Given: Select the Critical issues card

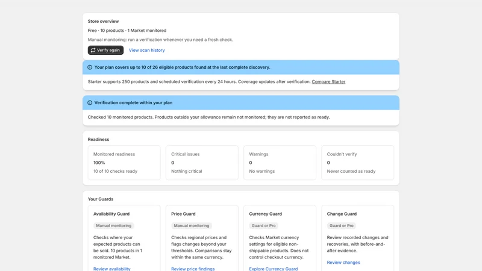Looking at the screenshot, I should [x=202, y=163].
